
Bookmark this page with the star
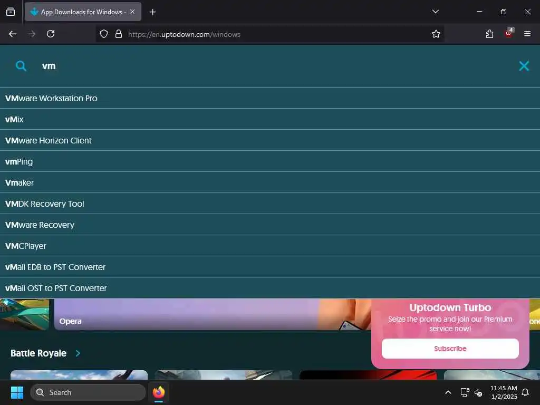(x=436, y=34)
